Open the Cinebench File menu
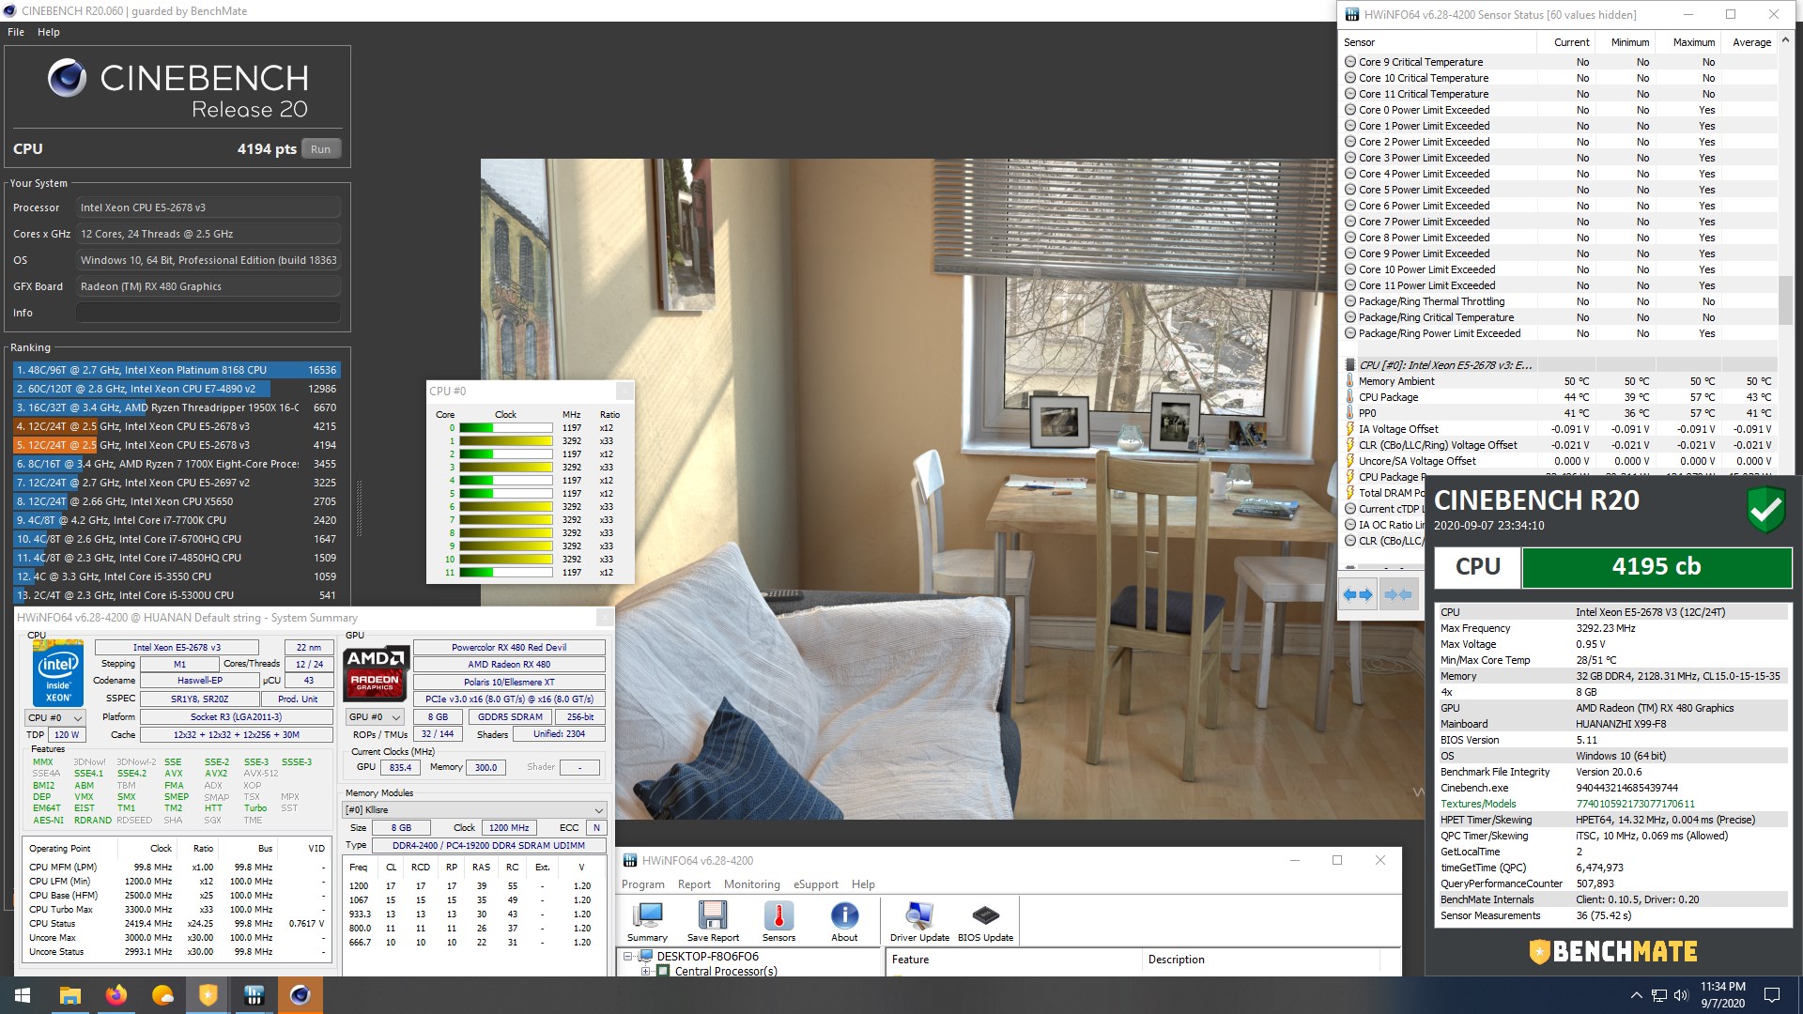The image size is (1803, 1014). pos(16,32)
